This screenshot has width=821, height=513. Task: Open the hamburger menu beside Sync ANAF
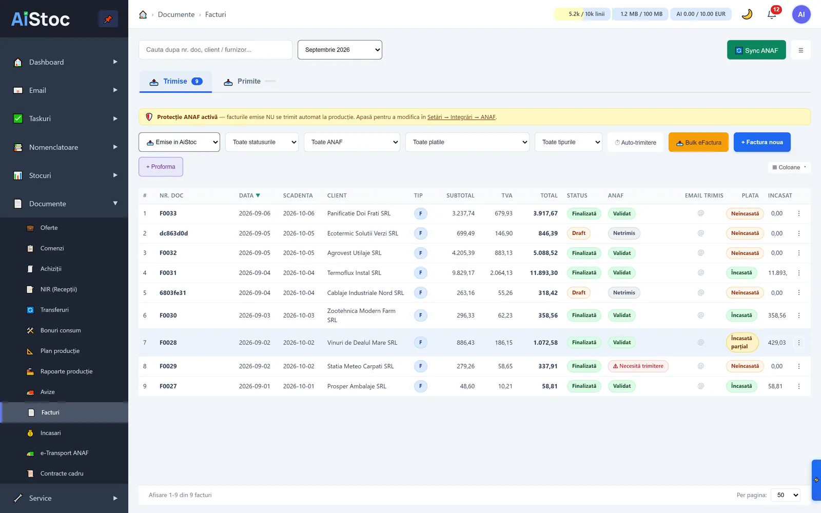tap(801, 50)
